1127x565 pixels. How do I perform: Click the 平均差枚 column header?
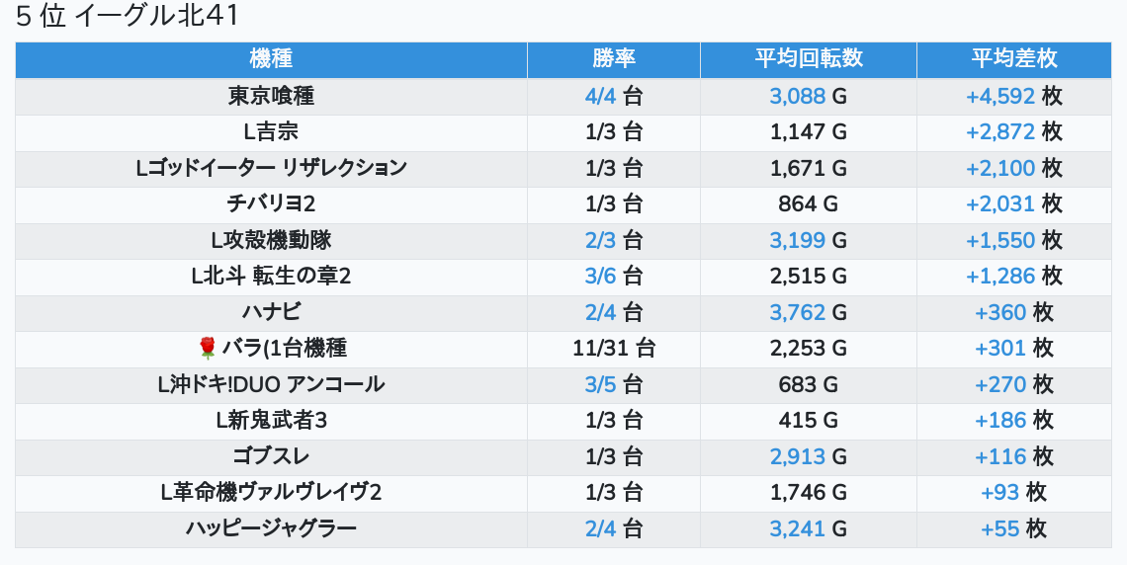click(x=1013, y=59)
